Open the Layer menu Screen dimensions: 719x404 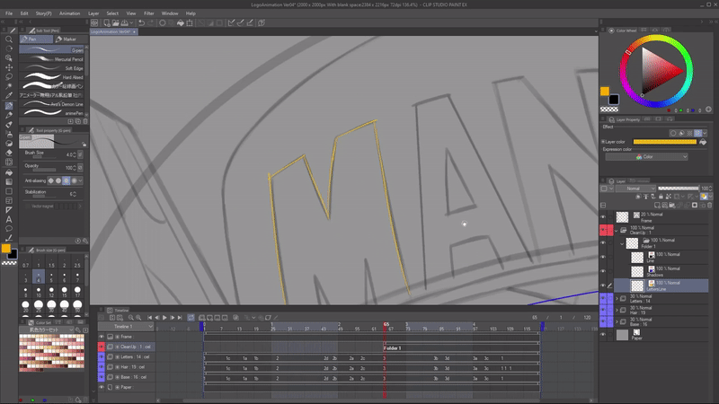(93, 13)
